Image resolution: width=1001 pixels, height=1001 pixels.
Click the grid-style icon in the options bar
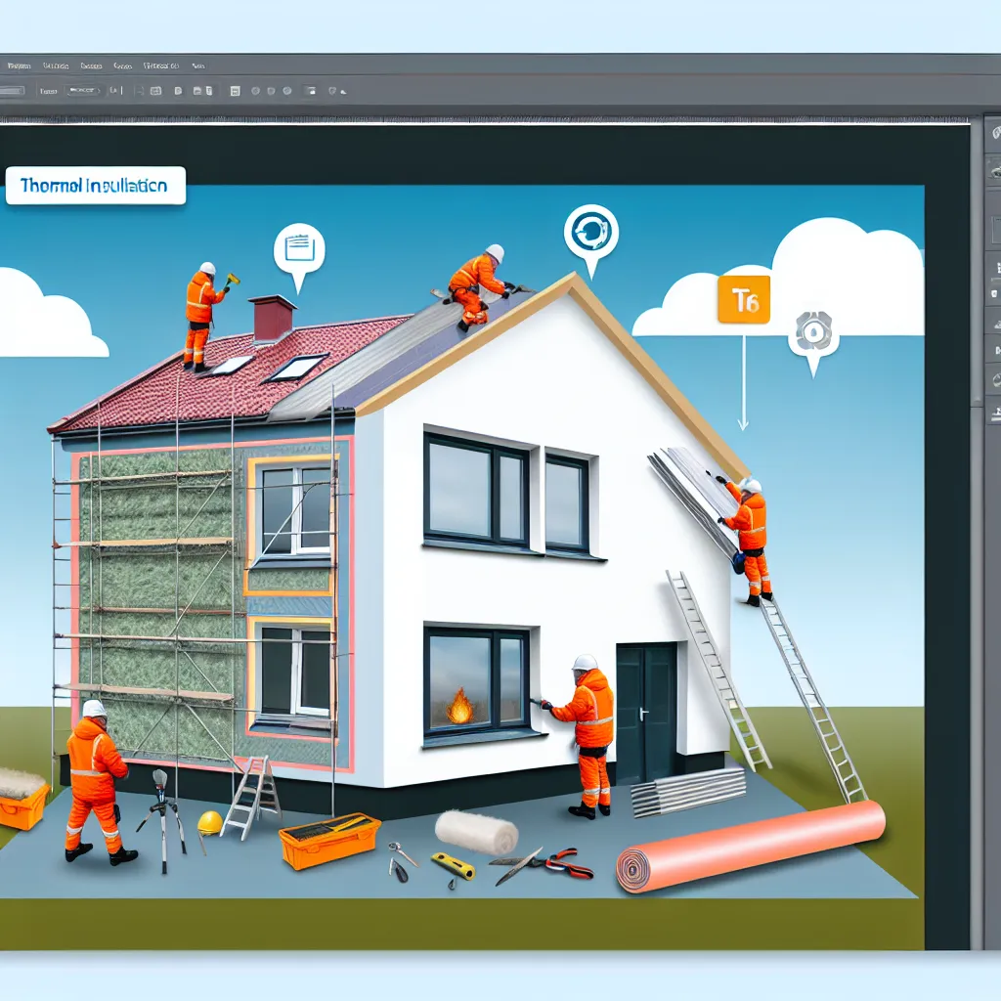click(x=156, y=91)
